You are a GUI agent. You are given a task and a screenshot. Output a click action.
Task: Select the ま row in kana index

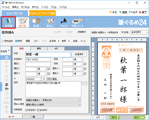click(7, 84)
